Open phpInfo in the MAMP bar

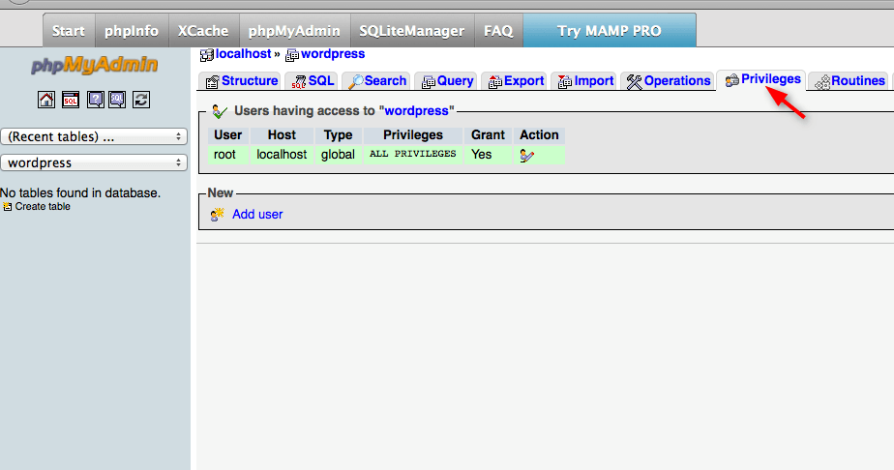coord(132,31)
